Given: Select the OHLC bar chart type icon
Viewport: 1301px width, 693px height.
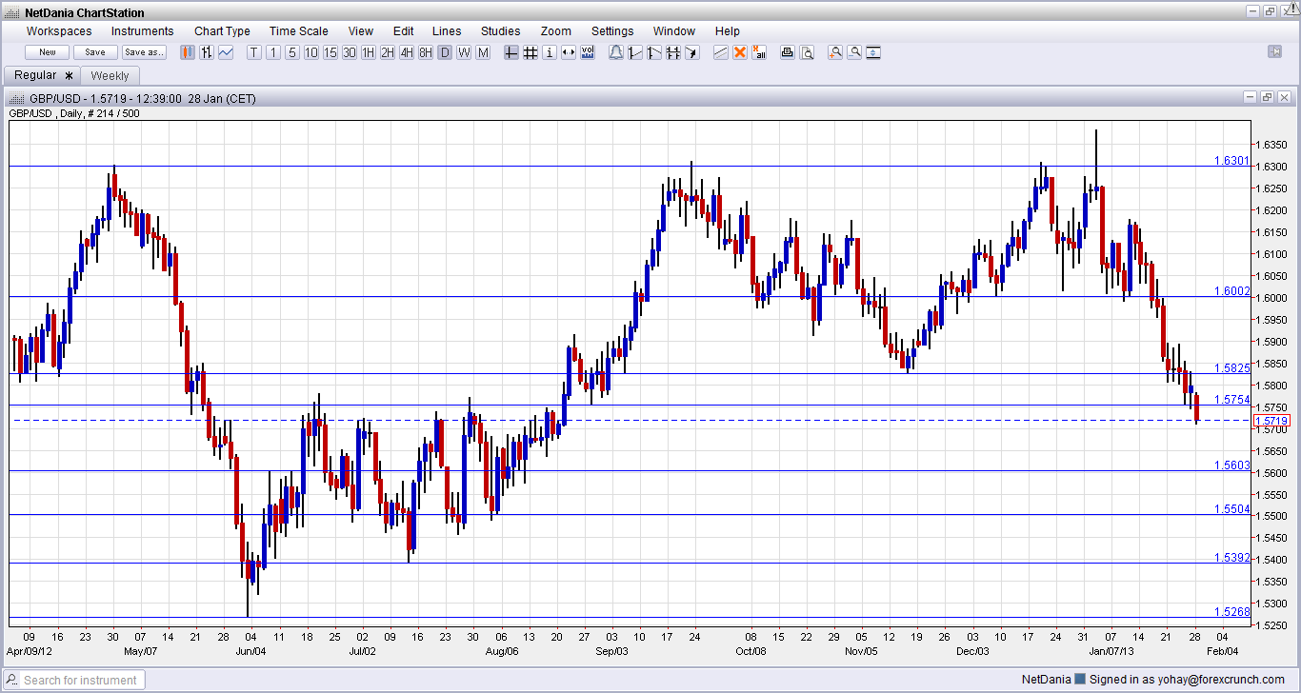Looking at the screenshot, I should point(207,52).
